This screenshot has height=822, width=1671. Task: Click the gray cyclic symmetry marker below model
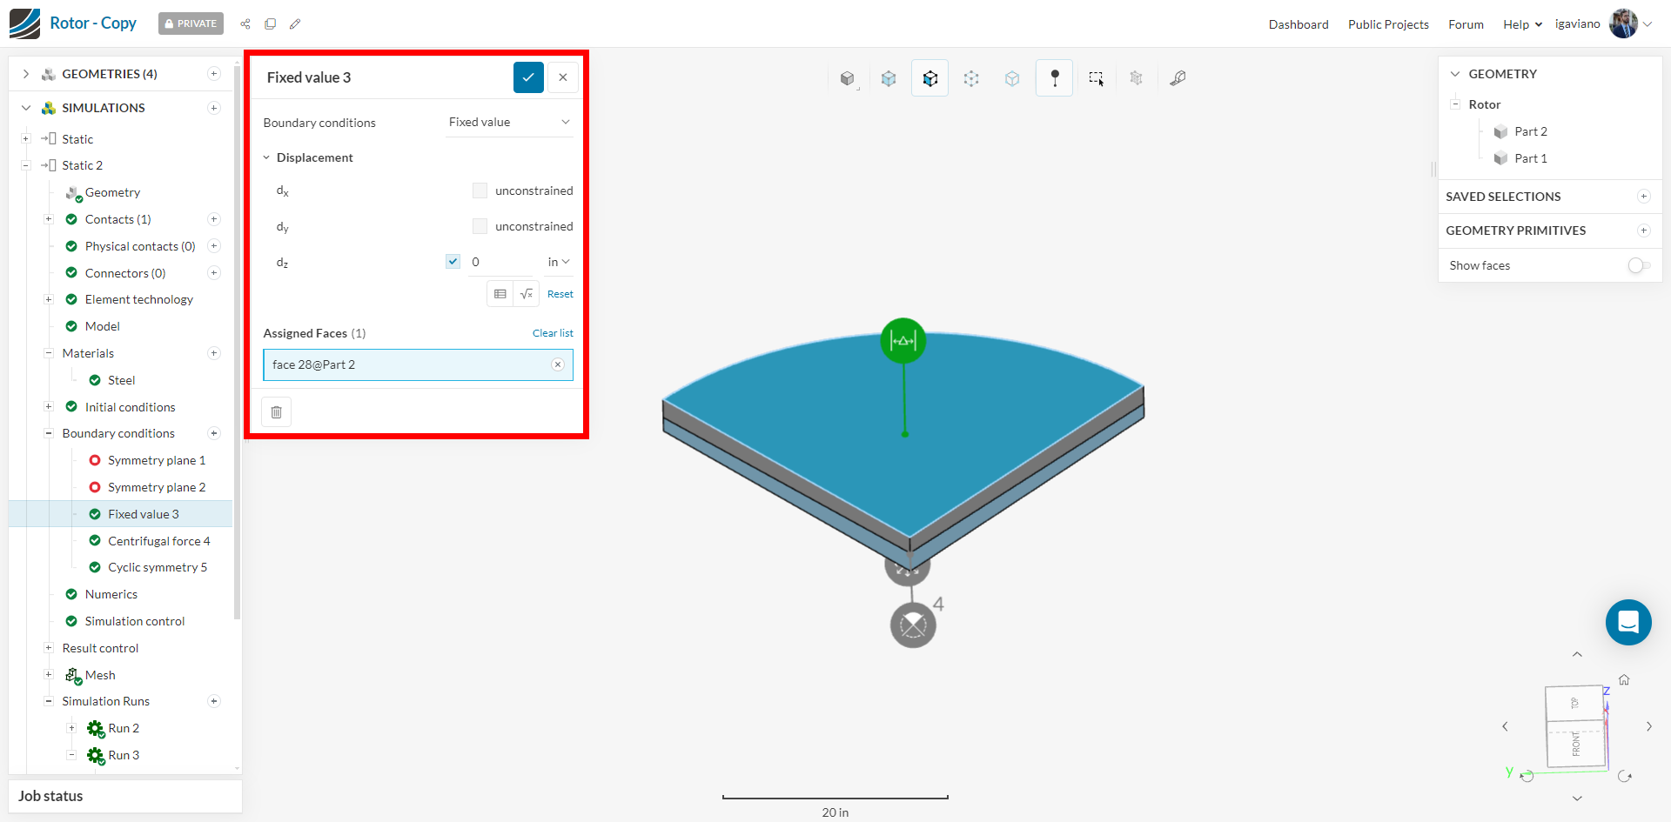click(913, 625)
